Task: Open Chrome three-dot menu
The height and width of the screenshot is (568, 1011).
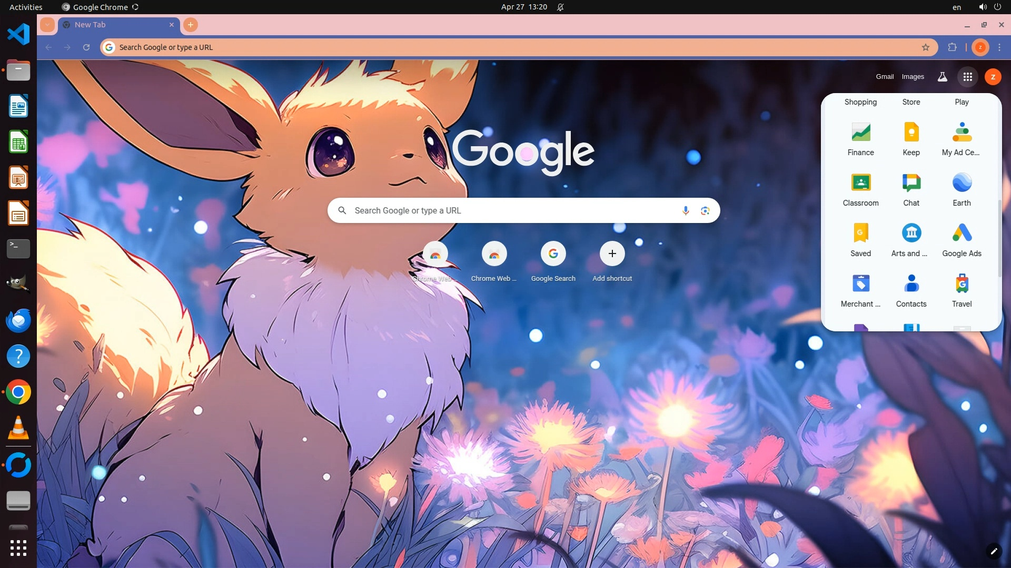Action: tap(999, 47)
